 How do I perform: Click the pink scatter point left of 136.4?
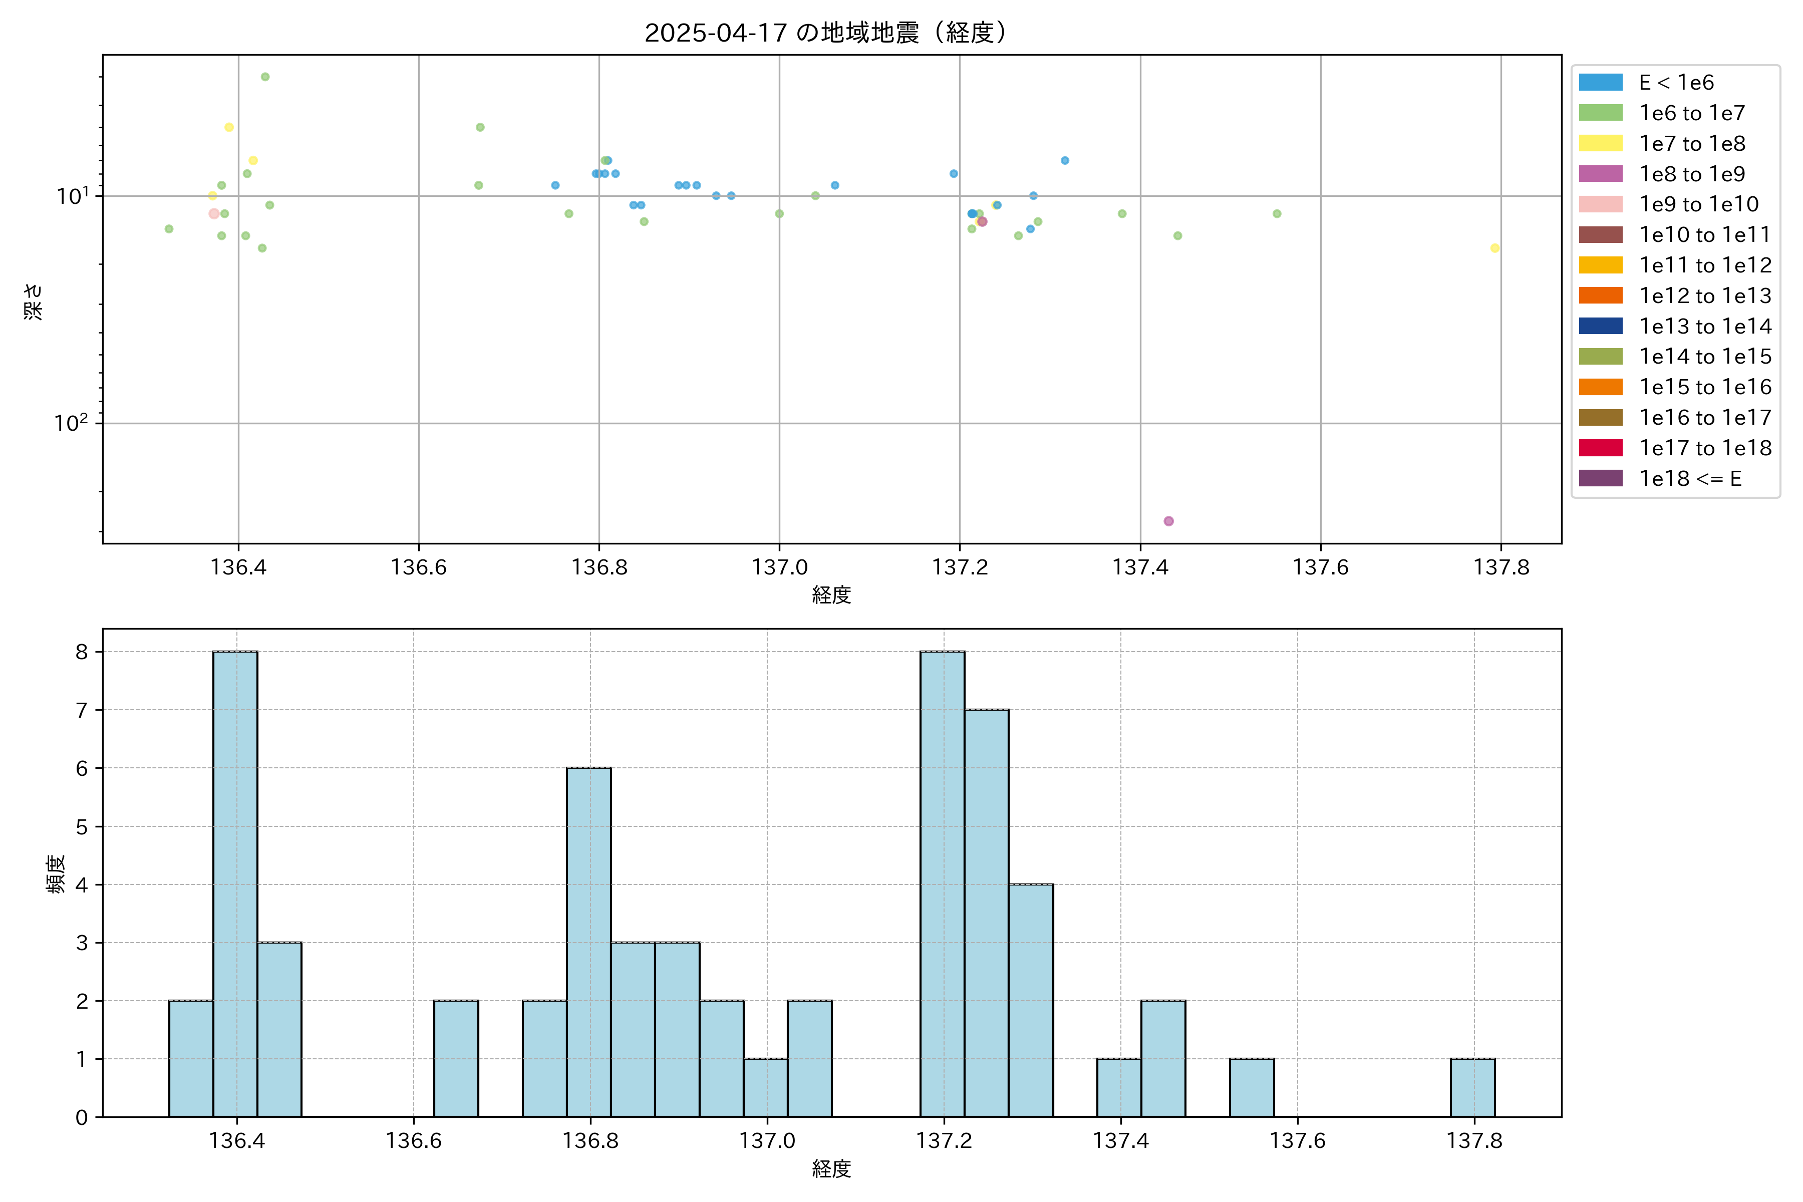pos(214,214)
